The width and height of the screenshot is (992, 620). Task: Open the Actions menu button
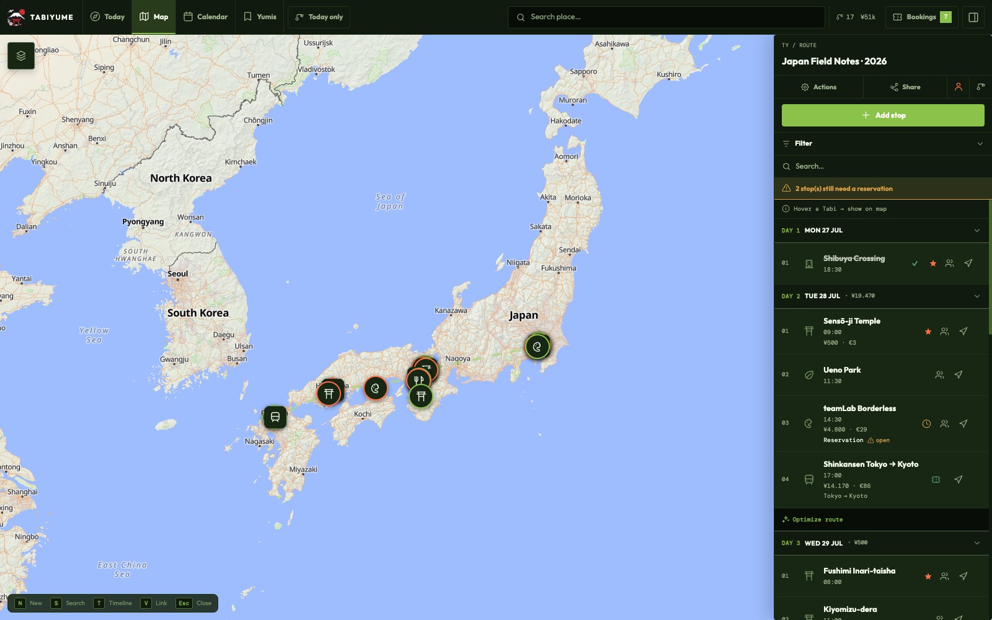click(818, 87)
